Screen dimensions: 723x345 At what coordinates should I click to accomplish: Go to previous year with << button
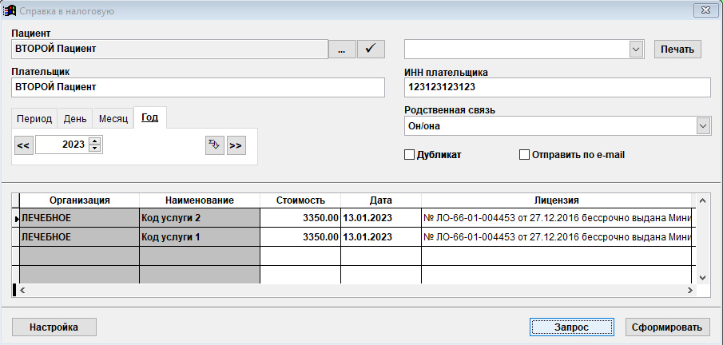click(x=23, y=145)
